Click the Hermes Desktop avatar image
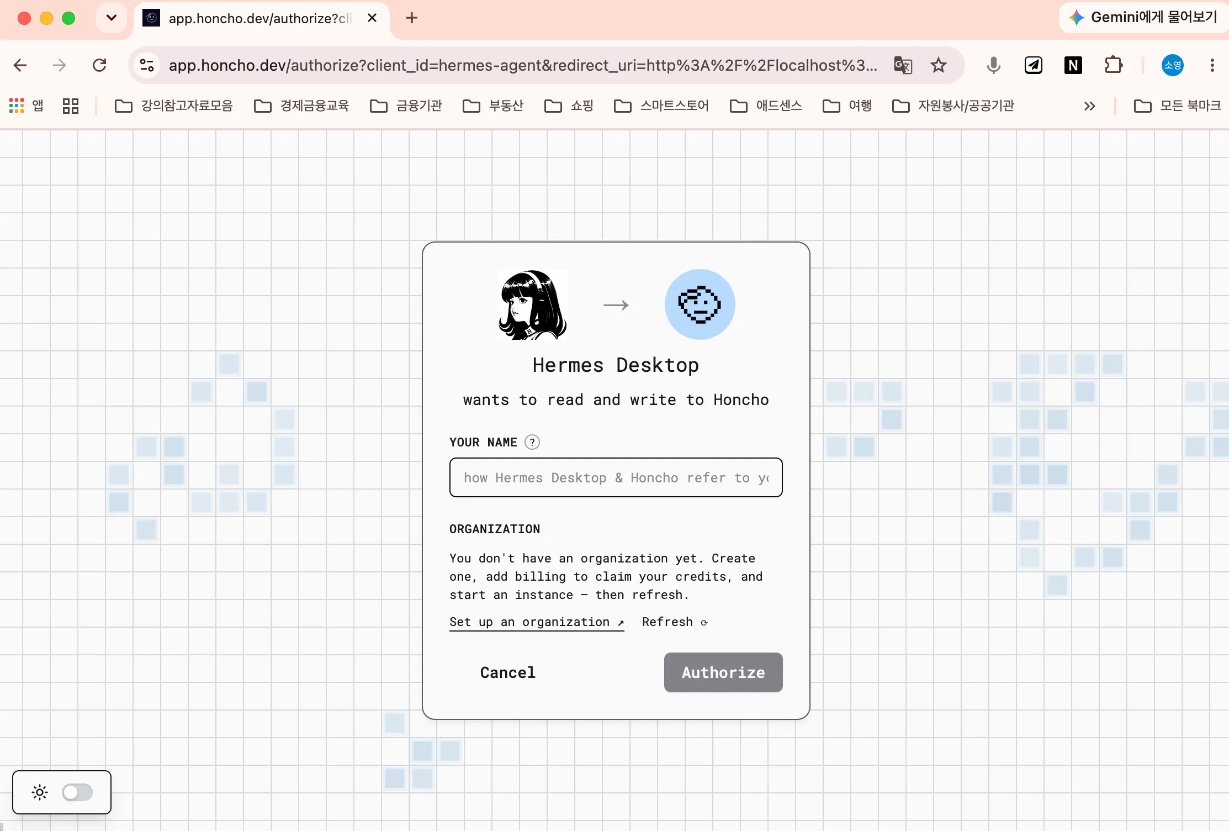This screenshot has width=1229, height=831. (533, 305)
